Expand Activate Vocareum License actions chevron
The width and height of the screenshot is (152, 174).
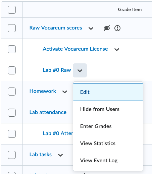pos(117,49)
